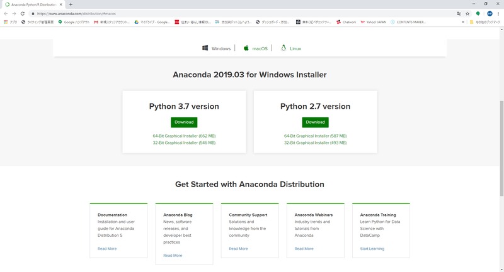This screenshot has width=504, height=272.
Task: Click 64-Bit Graphical Installer (662 MB) link
Action: [x=184, y=136]
